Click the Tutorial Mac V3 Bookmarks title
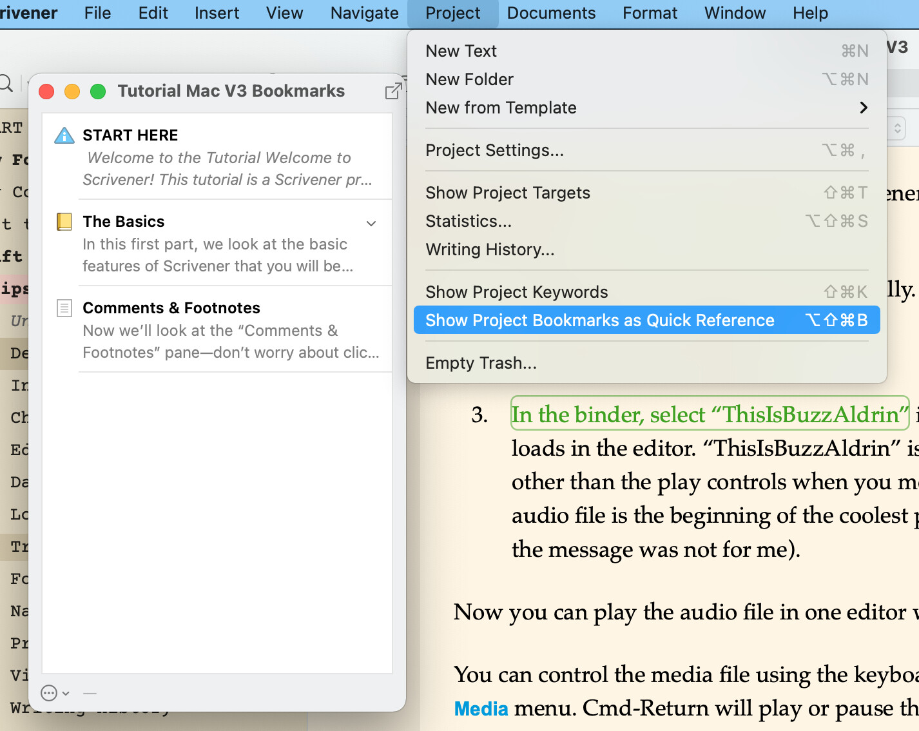Image resolution: width=919 pixels, height=731 pixels. coord(231,91)
